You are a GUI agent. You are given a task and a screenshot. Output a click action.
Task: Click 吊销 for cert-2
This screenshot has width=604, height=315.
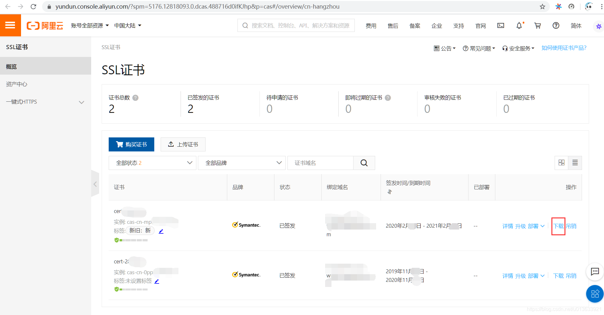(571, 276)
